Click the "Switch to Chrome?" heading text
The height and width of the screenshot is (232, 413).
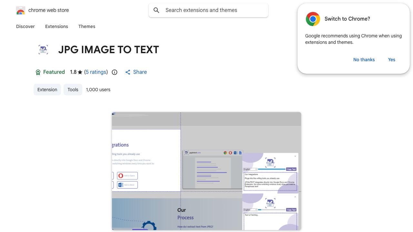coord(347,19)
